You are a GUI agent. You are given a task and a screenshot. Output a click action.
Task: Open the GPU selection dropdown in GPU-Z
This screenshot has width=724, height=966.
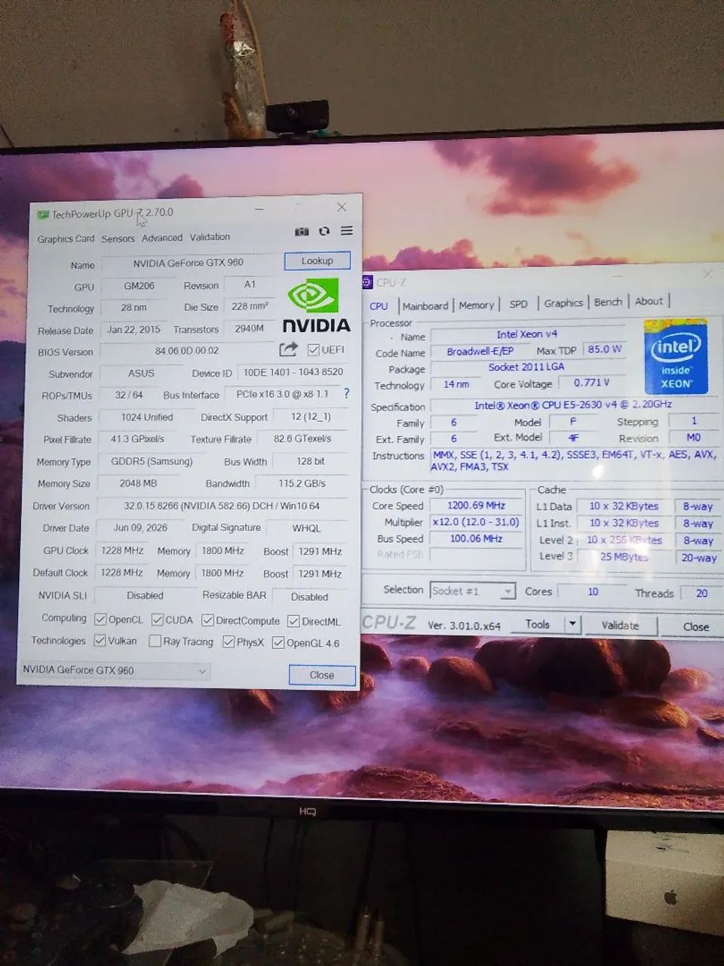pos(115,670)
